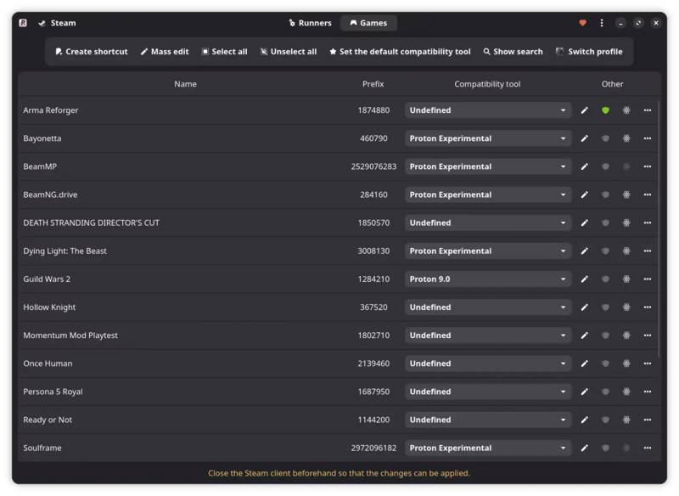Expand the compatibility dropdown for Once Human
The height and width of the screenshot is (496, 679).
pos(488,363)
